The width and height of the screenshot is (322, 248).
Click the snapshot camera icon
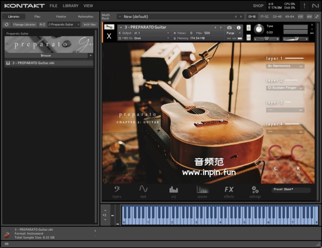click(230, 28)
